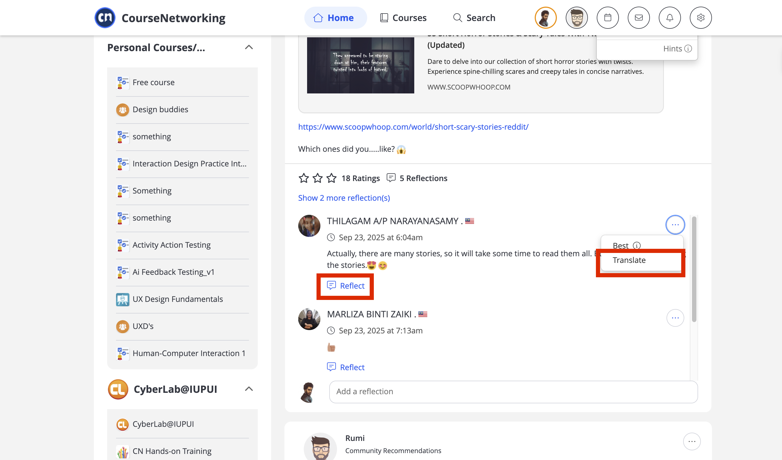Open options menu for Marliza's reflection
Image resolution: width=782 pixels, height=460 pixels.
(675, 318)
